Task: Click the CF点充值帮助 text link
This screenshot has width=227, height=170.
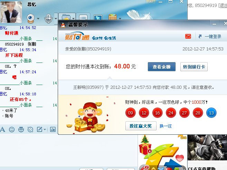Action: point(202,169)
